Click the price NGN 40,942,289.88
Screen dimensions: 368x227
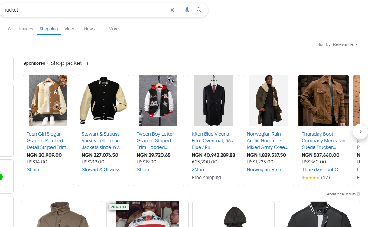coord(213,155)
